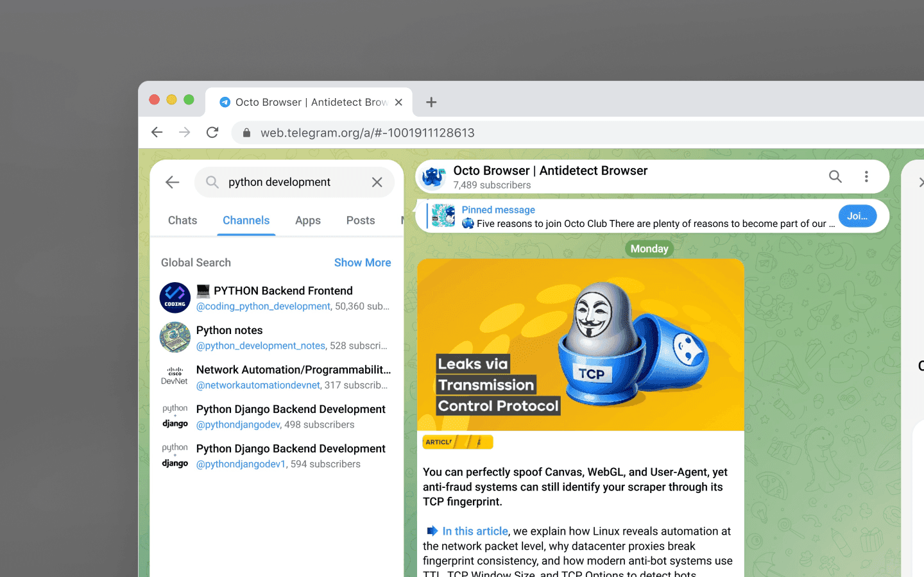924x577 pixels.
Task: Open the channel's three-dot more menu
Action: [866, 176]
